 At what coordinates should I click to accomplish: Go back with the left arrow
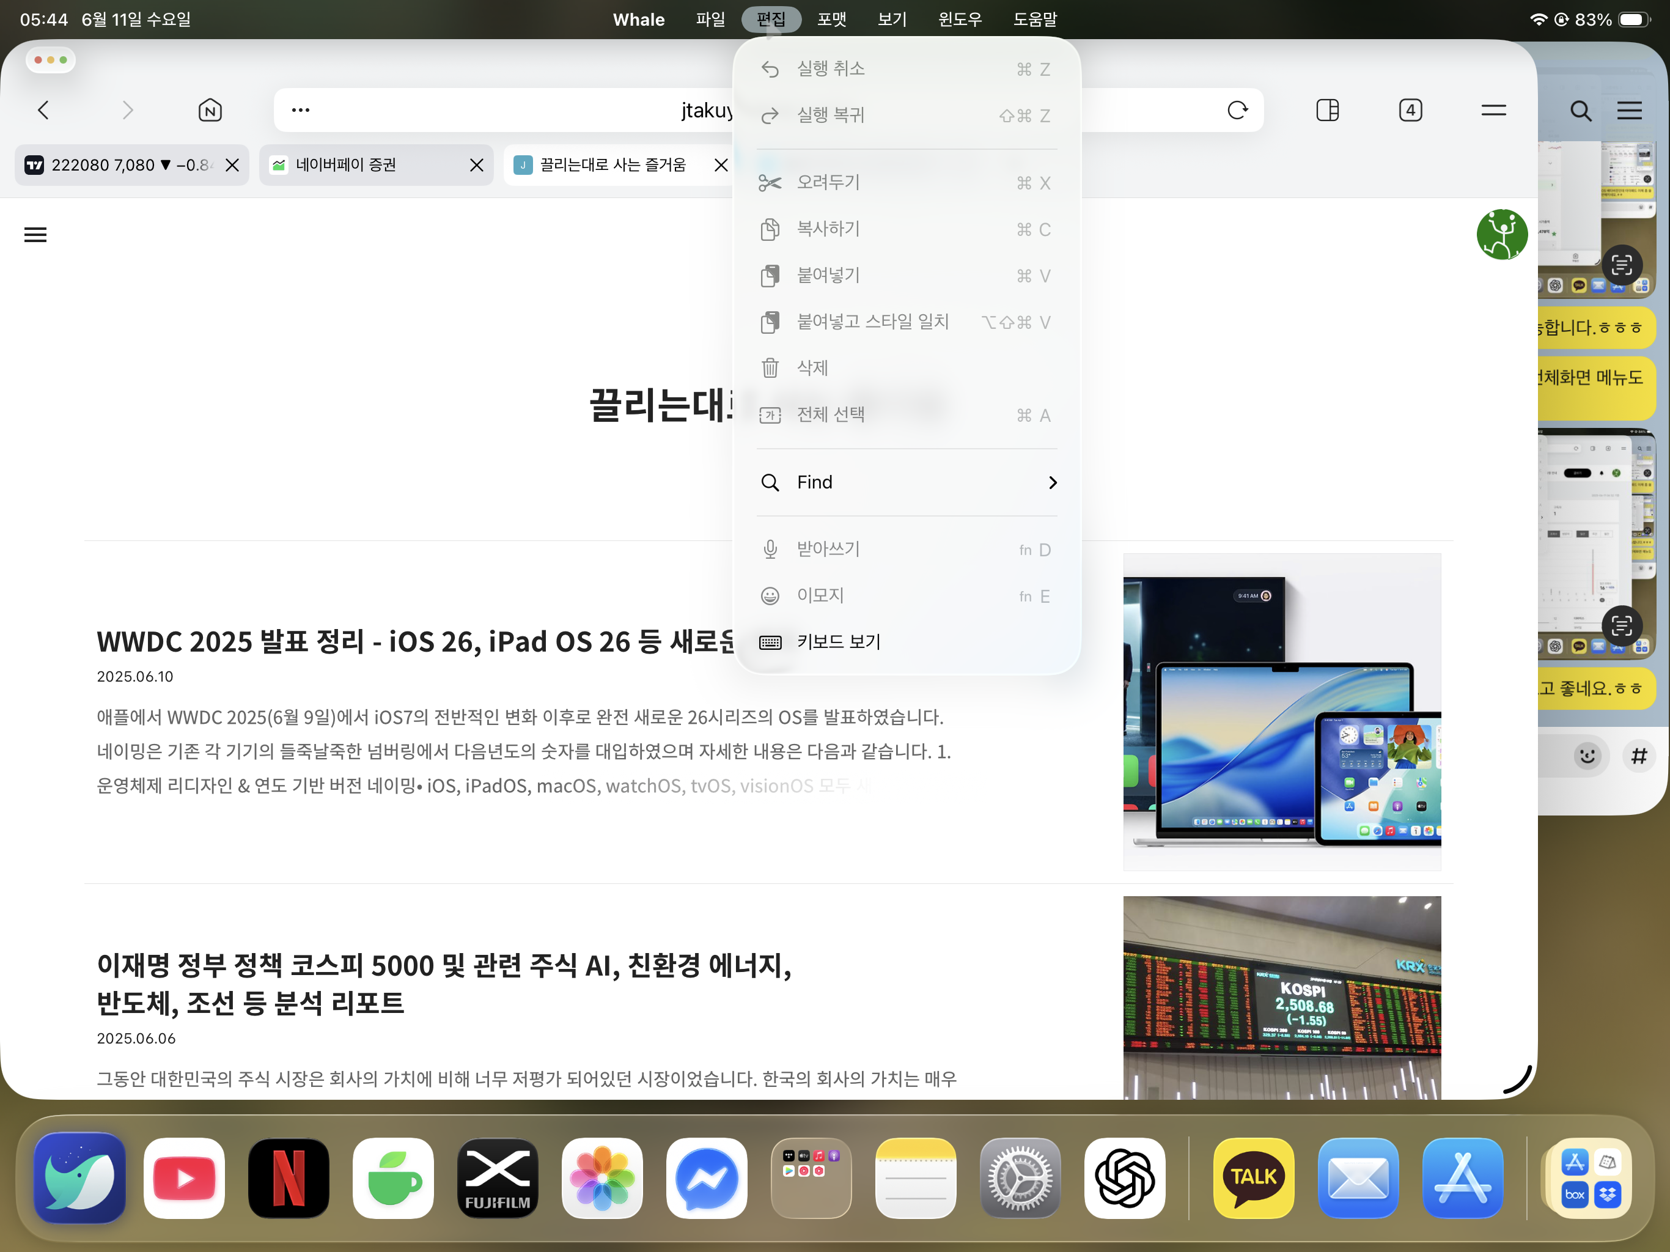43,110
